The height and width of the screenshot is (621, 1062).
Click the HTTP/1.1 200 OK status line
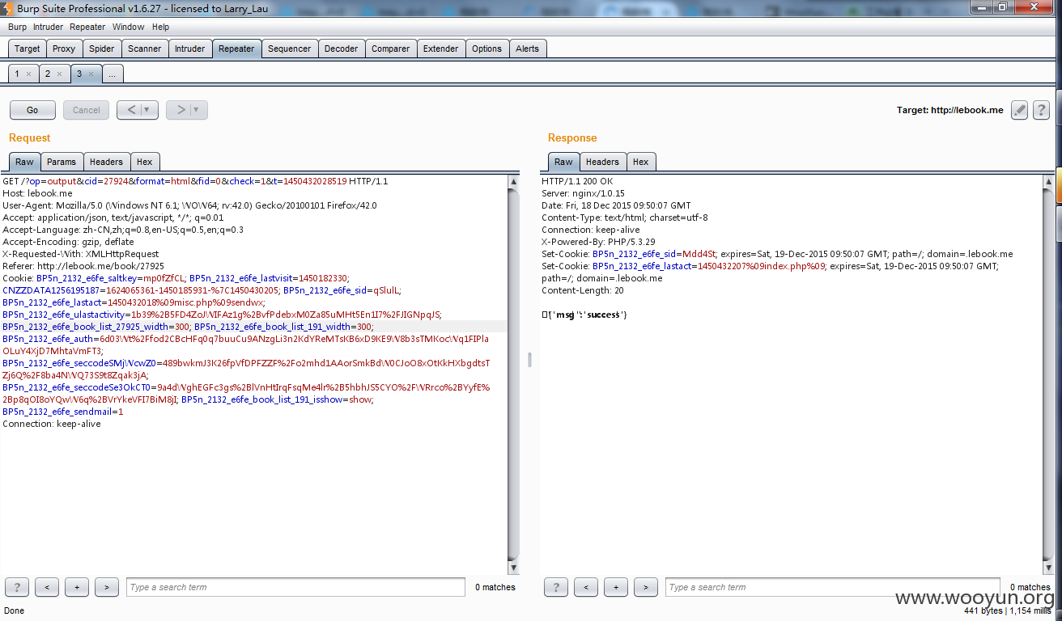tap(577, 181)
